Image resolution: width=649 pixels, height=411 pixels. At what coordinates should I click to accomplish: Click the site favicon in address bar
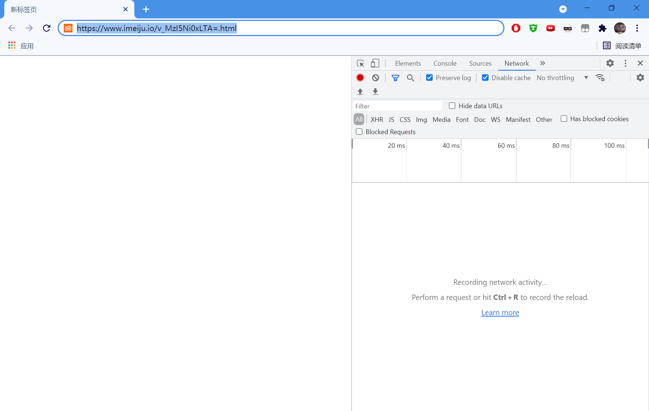[68, 28]
